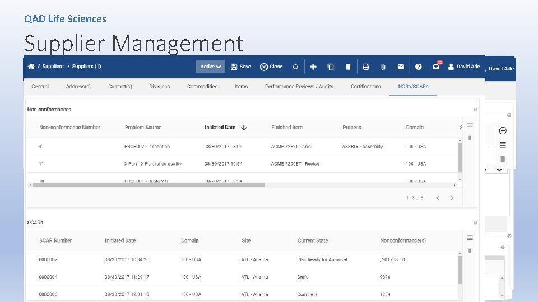
Task: Select SCAR row 0000002
Action: tap(243, 260)
